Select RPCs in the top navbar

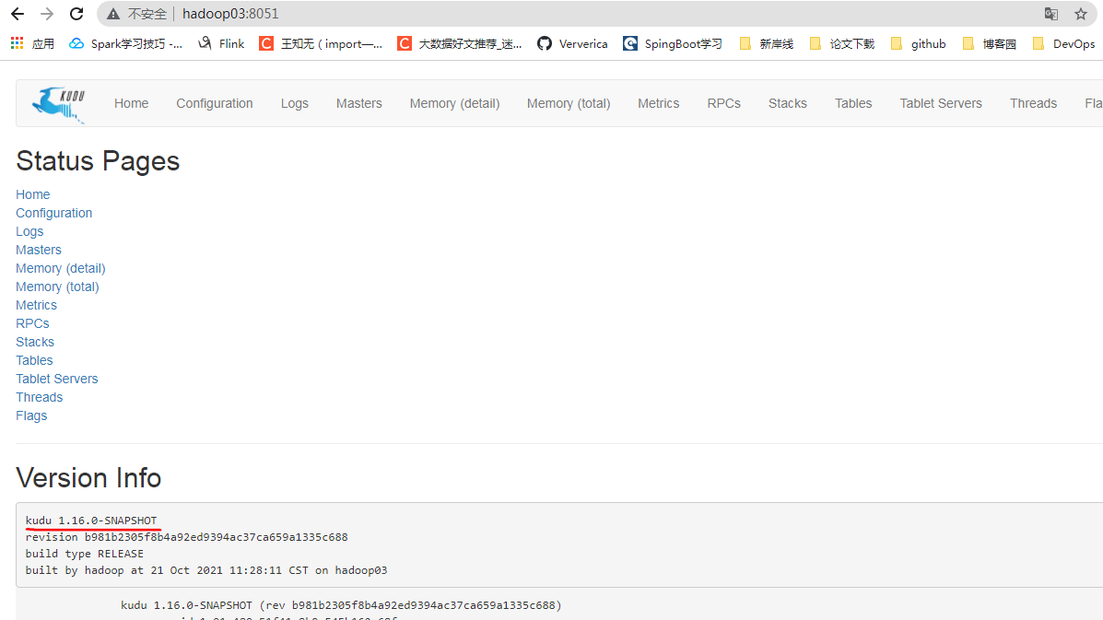point(724,103)
